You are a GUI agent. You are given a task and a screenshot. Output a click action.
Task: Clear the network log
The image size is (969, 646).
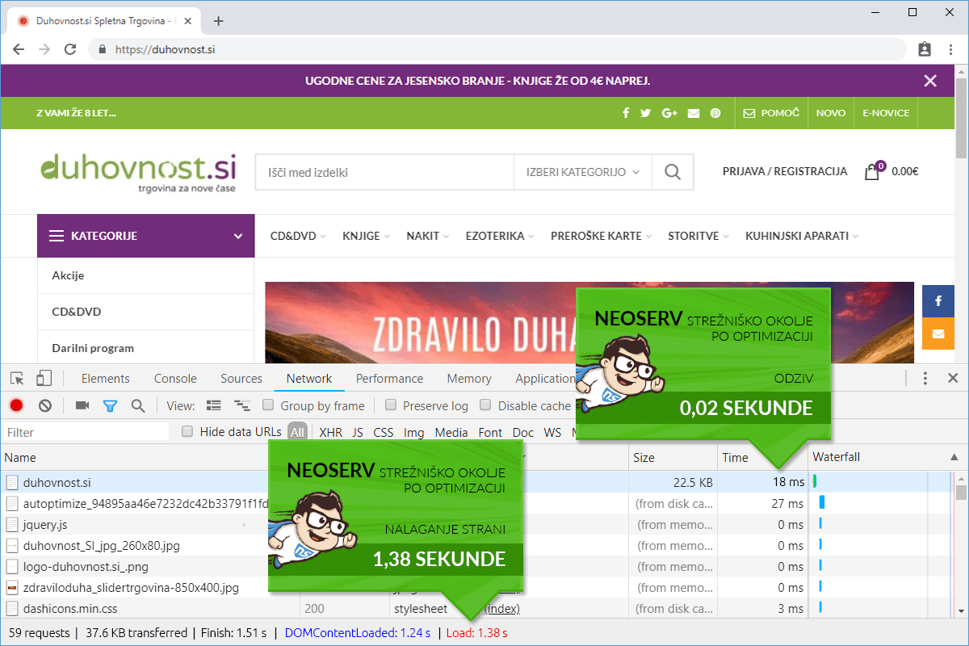[45, 405]
